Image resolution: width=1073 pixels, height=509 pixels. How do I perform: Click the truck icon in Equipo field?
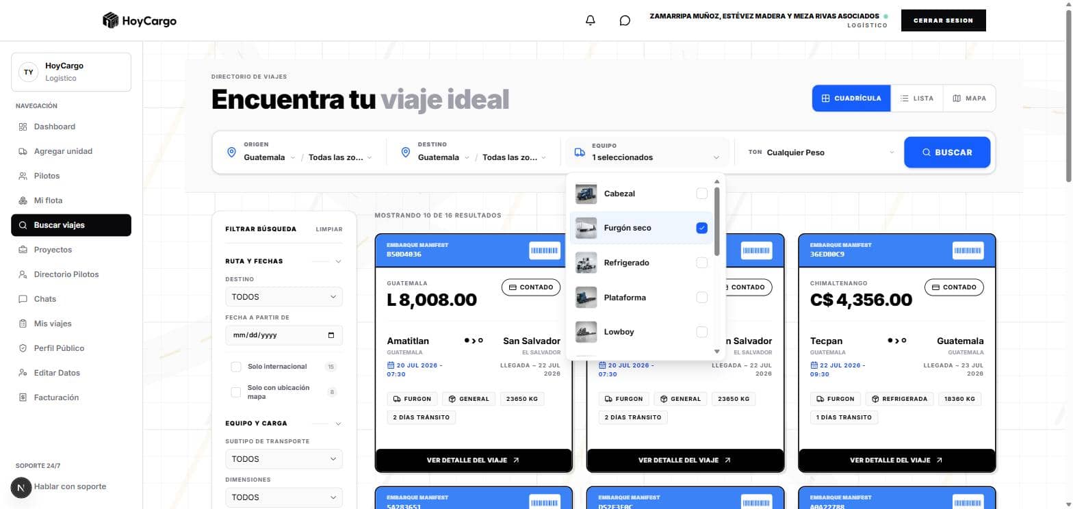(580, 152)
